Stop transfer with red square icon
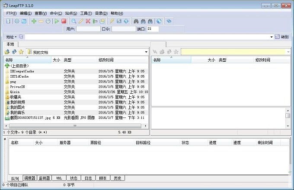 (64, 21)
